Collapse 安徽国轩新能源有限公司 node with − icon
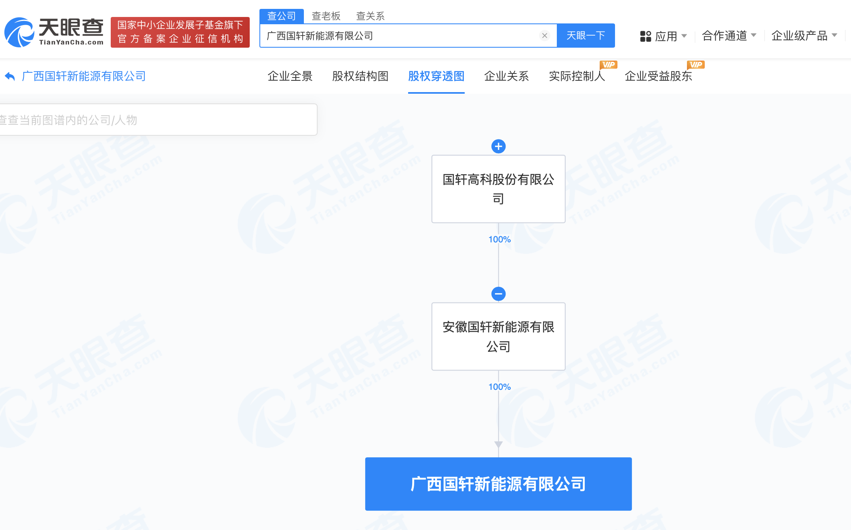Screen dimensions: 851x530 tap(499, 294)
